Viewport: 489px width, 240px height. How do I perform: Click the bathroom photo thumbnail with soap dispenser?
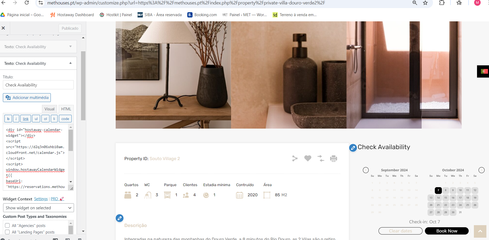(x=289, y=75)
